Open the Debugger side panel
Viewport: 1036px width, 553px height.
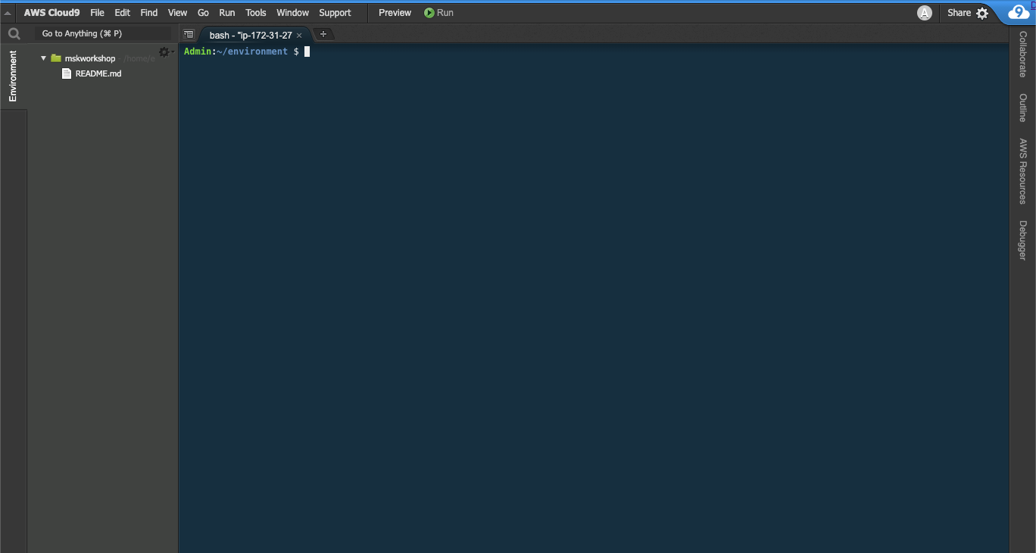pyautogui.click(x=1022, y=240)
